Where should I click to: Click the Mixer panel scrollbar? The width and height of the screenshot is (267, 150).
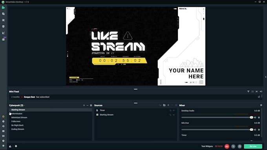(x=261, y=123)
